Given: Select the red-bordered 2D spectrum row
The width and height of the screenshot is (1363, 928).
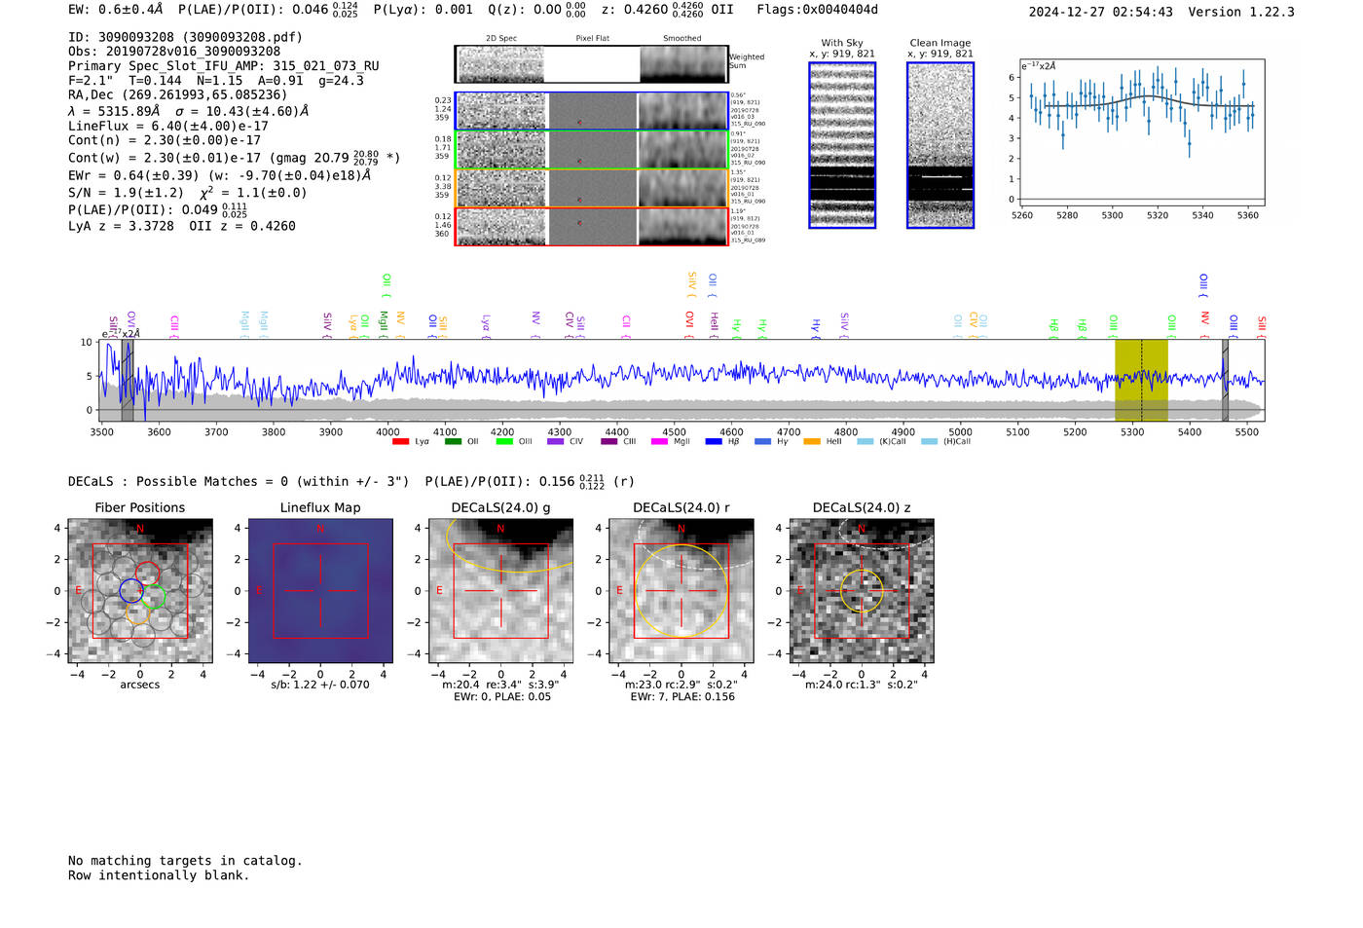Looking at the screenshot, I should [x=592, y=226].
